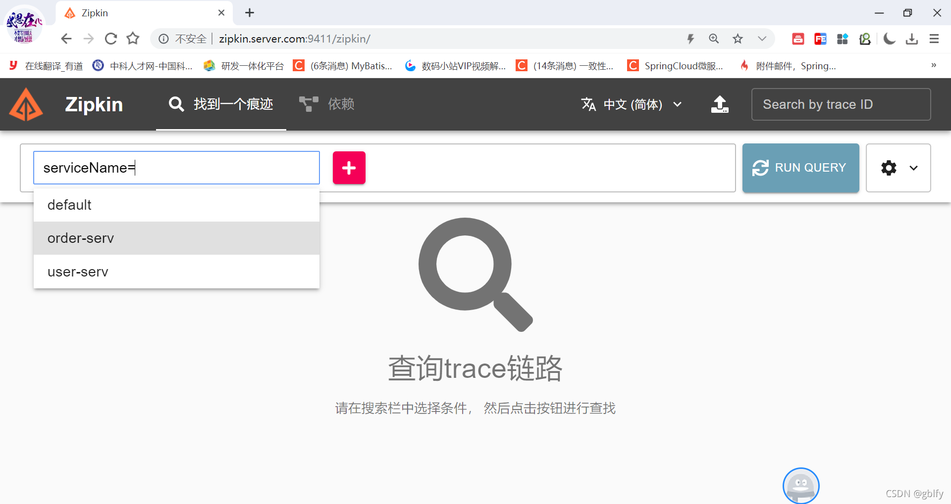Open the SpringCloud微服 bookmark link
951x504 pixels.
(675, 65)
